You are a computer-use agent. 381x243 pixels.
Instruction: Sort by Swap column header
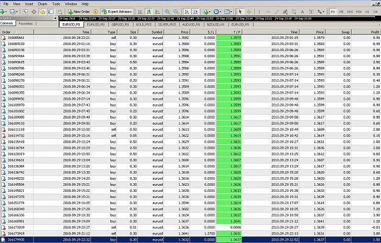[x=338, y=32]
